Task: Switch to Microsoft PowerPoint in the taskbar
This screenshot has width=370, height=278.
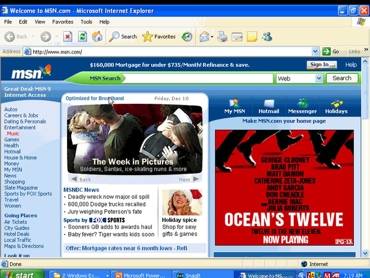Action: coord(141,275)
